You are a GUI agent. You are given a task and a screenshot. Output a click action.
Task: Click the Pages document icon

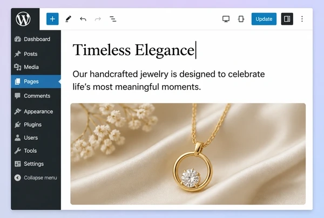18,81
